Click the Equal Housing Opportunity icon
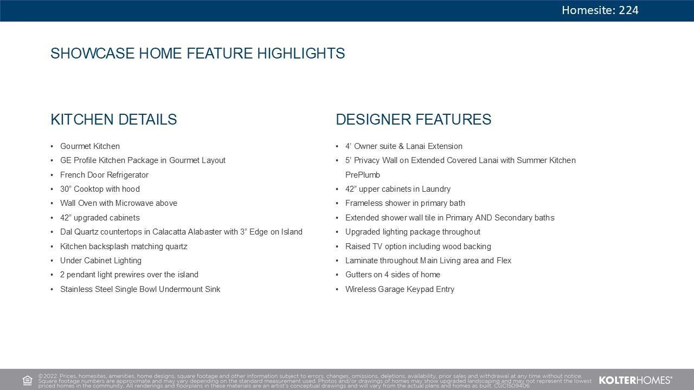This screenshot has width=694, height=390. click(x=27, y=380)
